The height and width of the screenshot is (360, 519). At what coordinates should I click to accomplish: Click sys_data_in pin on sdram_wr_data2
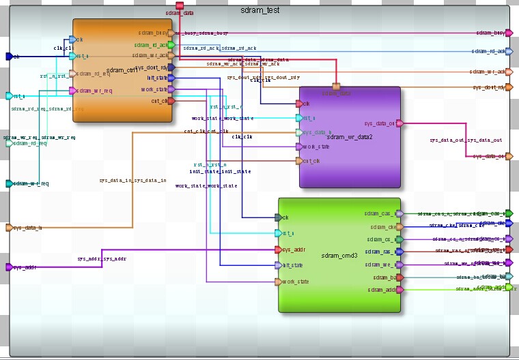(299, 132)
